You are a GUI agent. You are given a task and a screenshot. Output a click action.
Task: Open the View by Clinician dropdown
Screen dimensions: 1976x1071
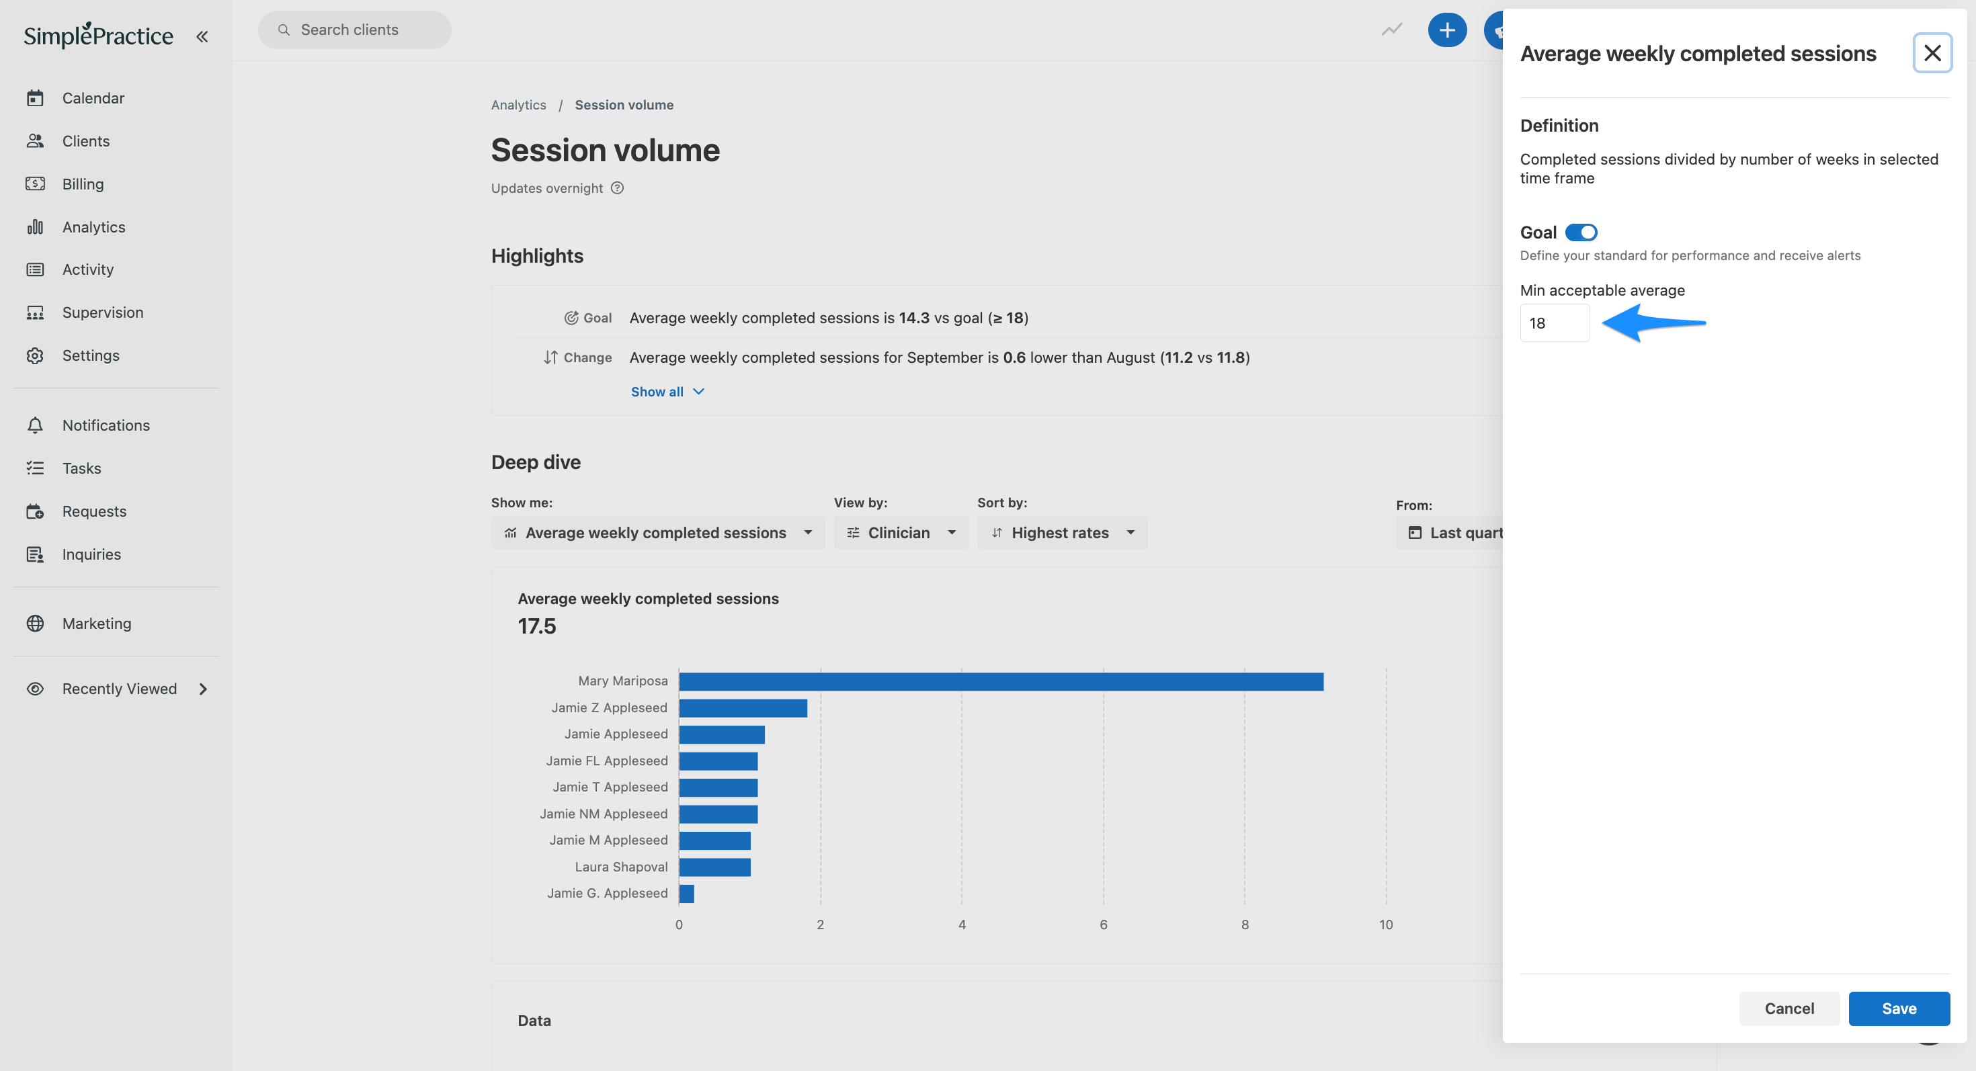901,532
